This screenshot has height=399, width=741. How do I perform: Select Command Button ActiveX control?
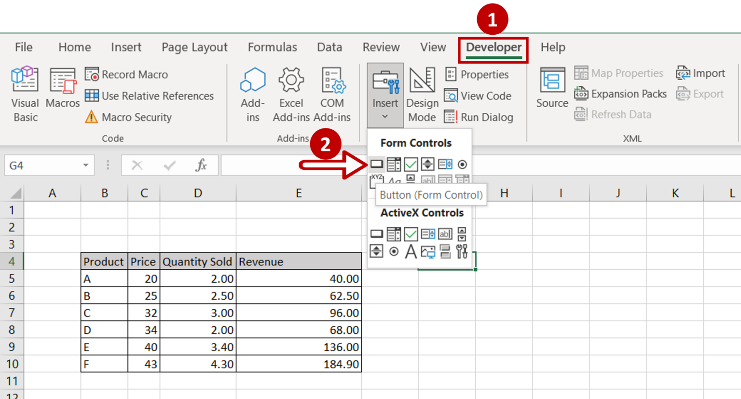[376, 234]
